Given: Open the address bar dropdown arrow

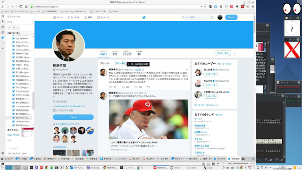Looking at the screenshot, I should tap(201, 7).
